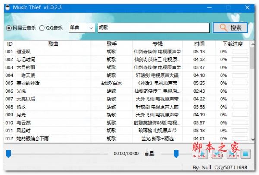Click the blue stop button

tap(246, 154)
